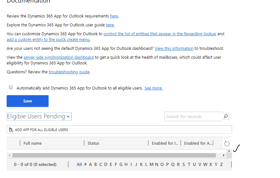Screen dimensions: 280x178
Task: Open the server-side synchronization dashboard link
Action: point(59,57)
